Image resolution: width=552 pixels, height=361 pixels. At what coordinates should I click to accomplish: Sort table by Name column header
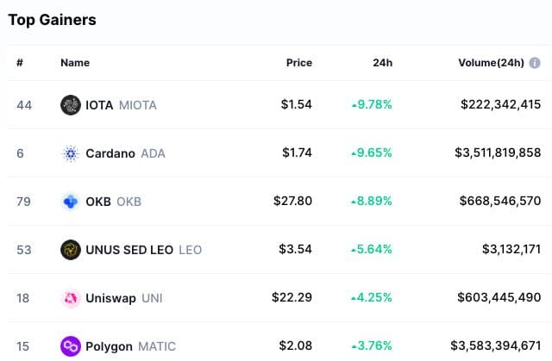tap(75, 63)
